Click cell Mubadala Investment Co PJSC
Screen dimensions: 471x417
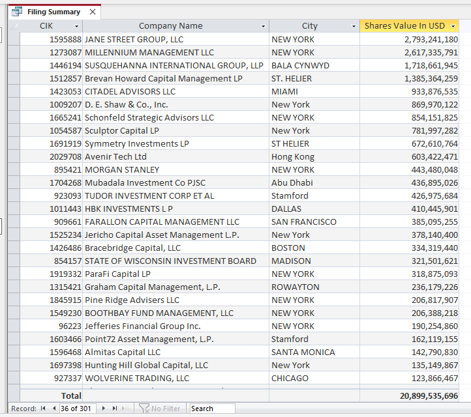[175, 182]
